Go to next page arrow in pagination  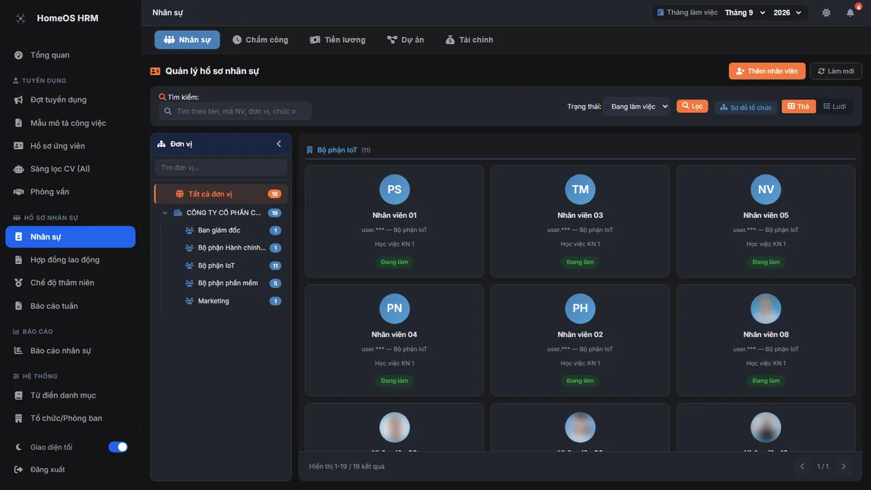[844, 466]
